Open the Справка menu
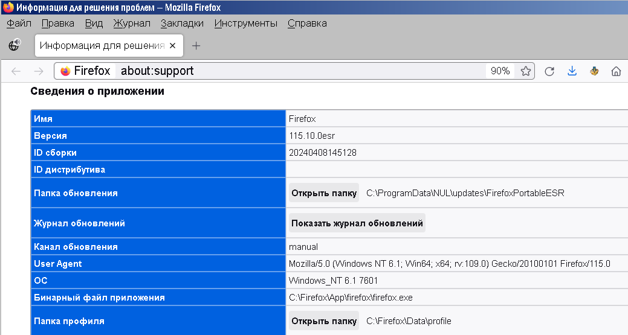 click(x=307, y=23)
